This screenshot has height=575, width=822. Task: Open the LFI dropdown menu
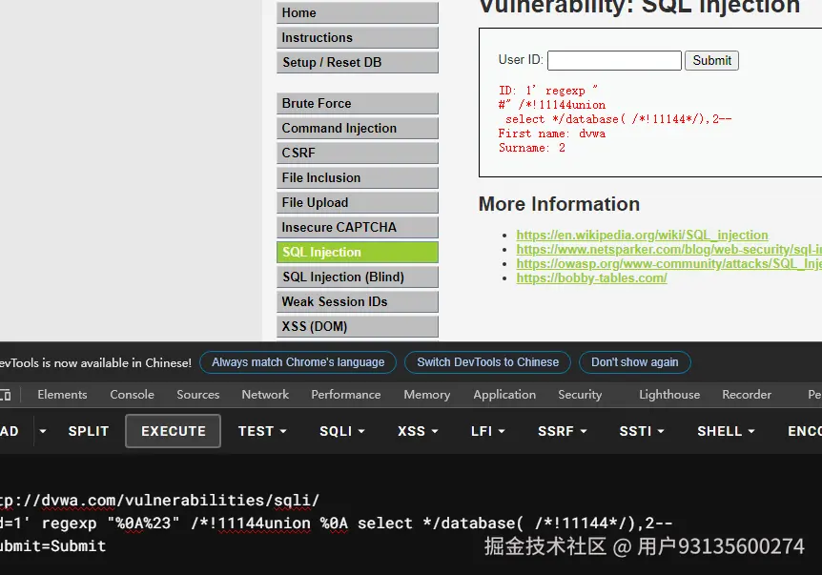tap(487, 431)
